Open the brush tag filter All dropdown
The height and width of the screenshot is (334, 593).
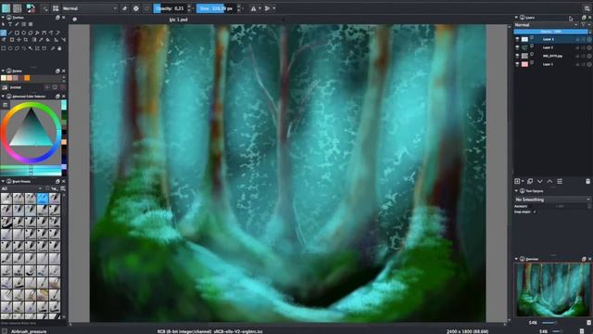21,188
